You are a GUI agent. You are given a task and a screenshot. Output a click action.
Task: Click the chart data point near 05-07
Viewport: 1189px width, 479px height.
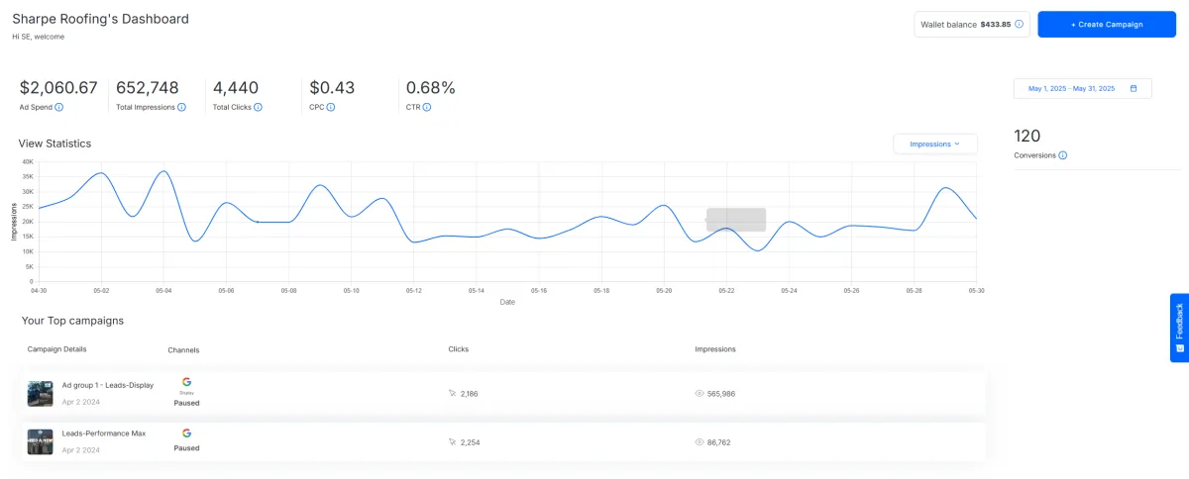[x=258, y=222]
